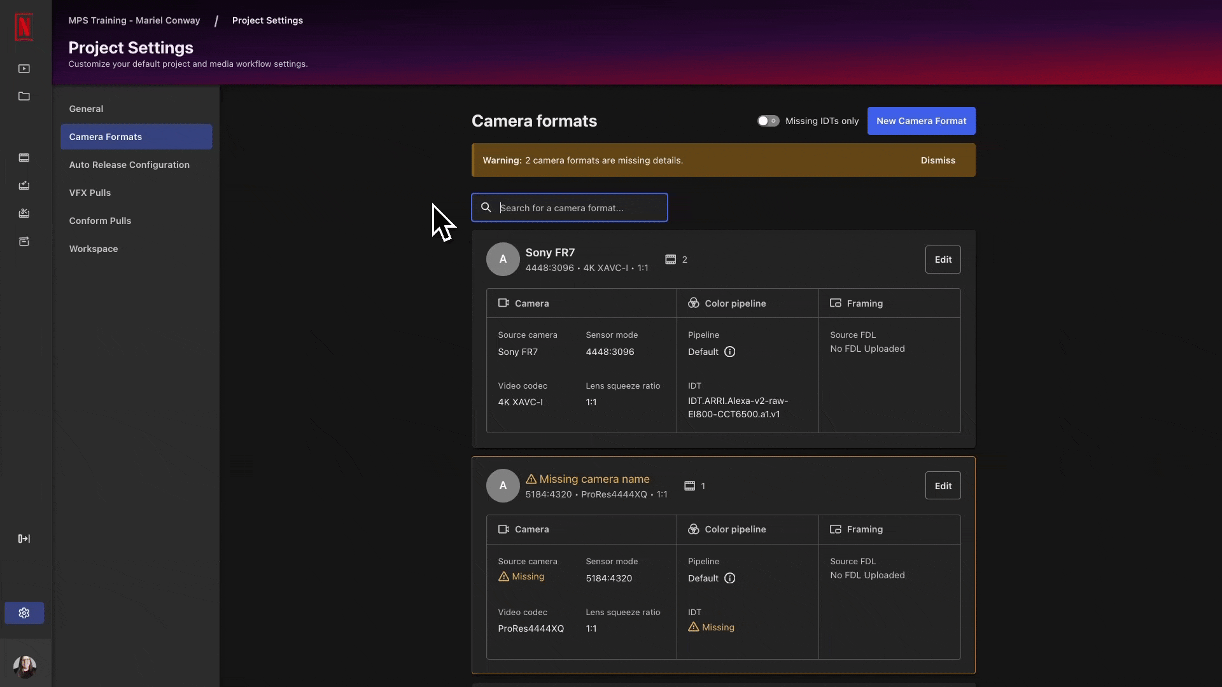The image size is (1222, 687).
Task: Click the film strip sidebar icon
Action: pos(24,158)
